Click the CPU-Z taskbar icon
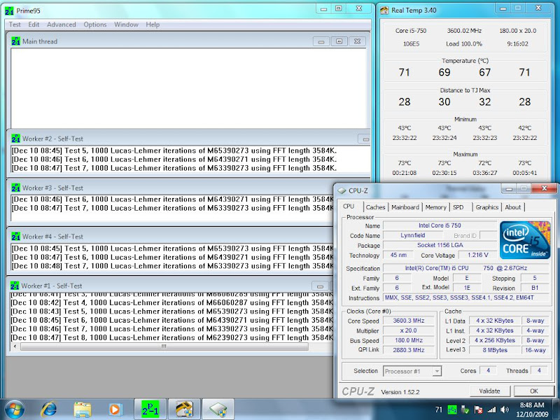 click(219, 408)
